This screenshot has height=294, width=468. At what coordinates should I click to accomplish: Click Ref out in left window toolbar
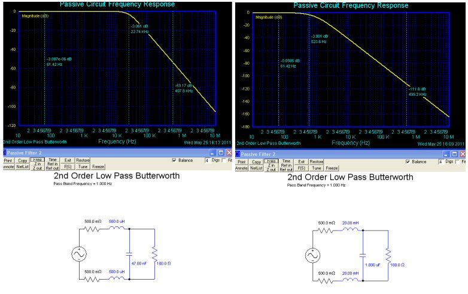point(53,168)
